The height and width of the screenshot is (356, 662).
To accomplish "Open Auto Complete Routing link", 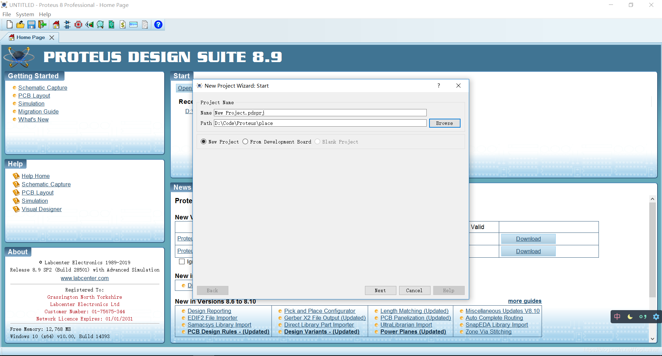I will 494,318.
